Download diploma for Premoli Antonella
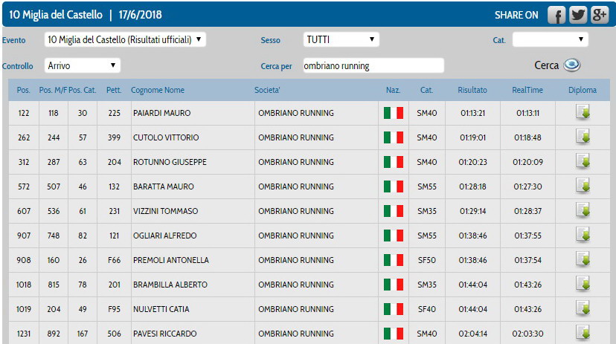The height and width of the screenshot is (344, 616). click(x=583, y=260)
